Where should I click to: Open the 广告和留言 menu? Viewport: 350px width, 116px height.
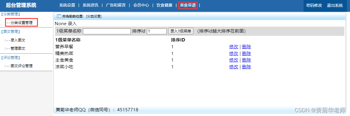[115, 5]
